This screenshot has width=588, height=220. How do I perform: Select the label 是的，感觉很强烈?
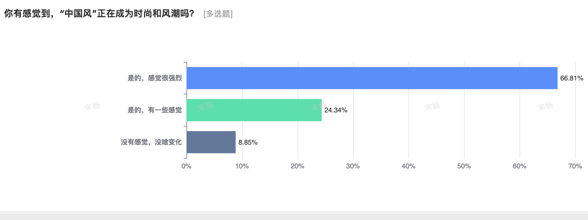pyautogui.click(x=155, y=78)
